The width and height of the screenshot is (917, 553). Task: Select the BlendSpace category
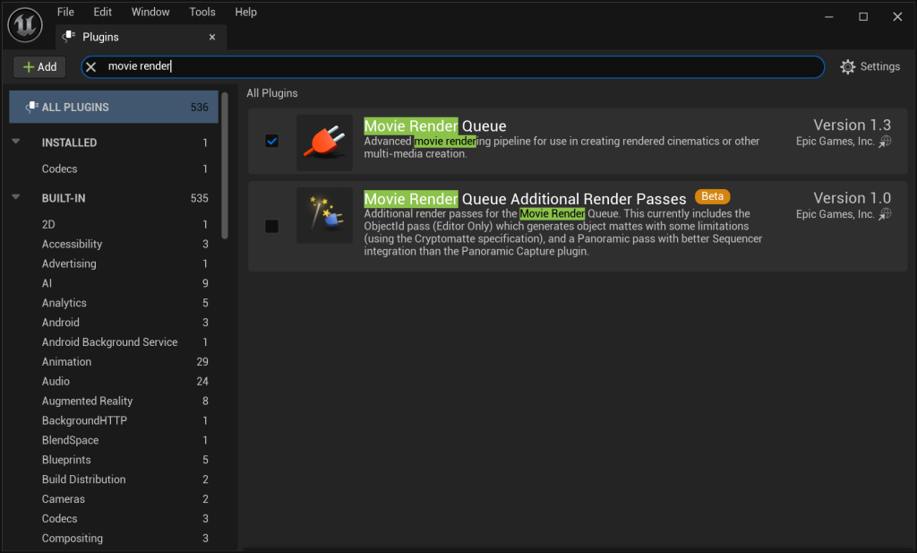click(114, 440)
